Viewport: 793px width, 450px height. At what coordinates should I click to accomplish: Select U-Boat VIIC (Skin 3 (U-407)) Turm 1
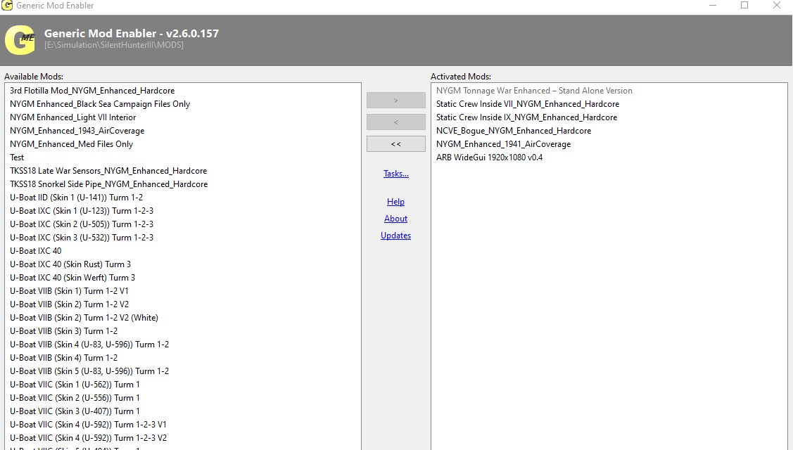click(75, 411)
